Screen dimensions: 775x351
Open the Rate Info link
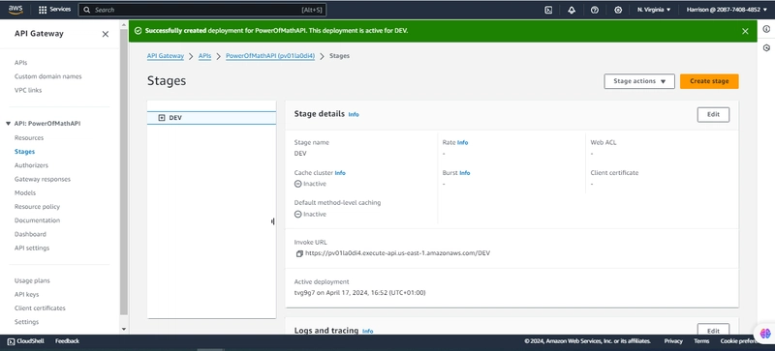[462, 143]
